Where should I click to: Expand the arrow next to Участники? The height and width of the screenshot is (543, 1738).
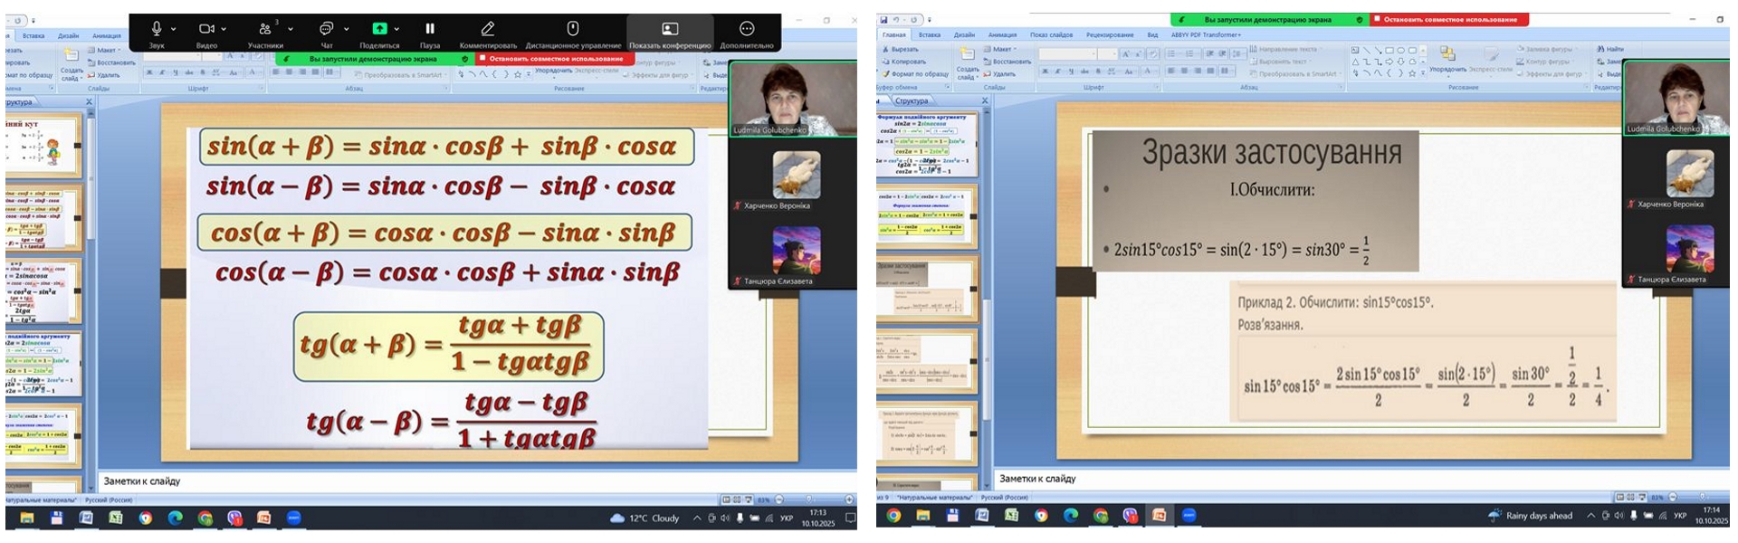click(x=291, y=29)
